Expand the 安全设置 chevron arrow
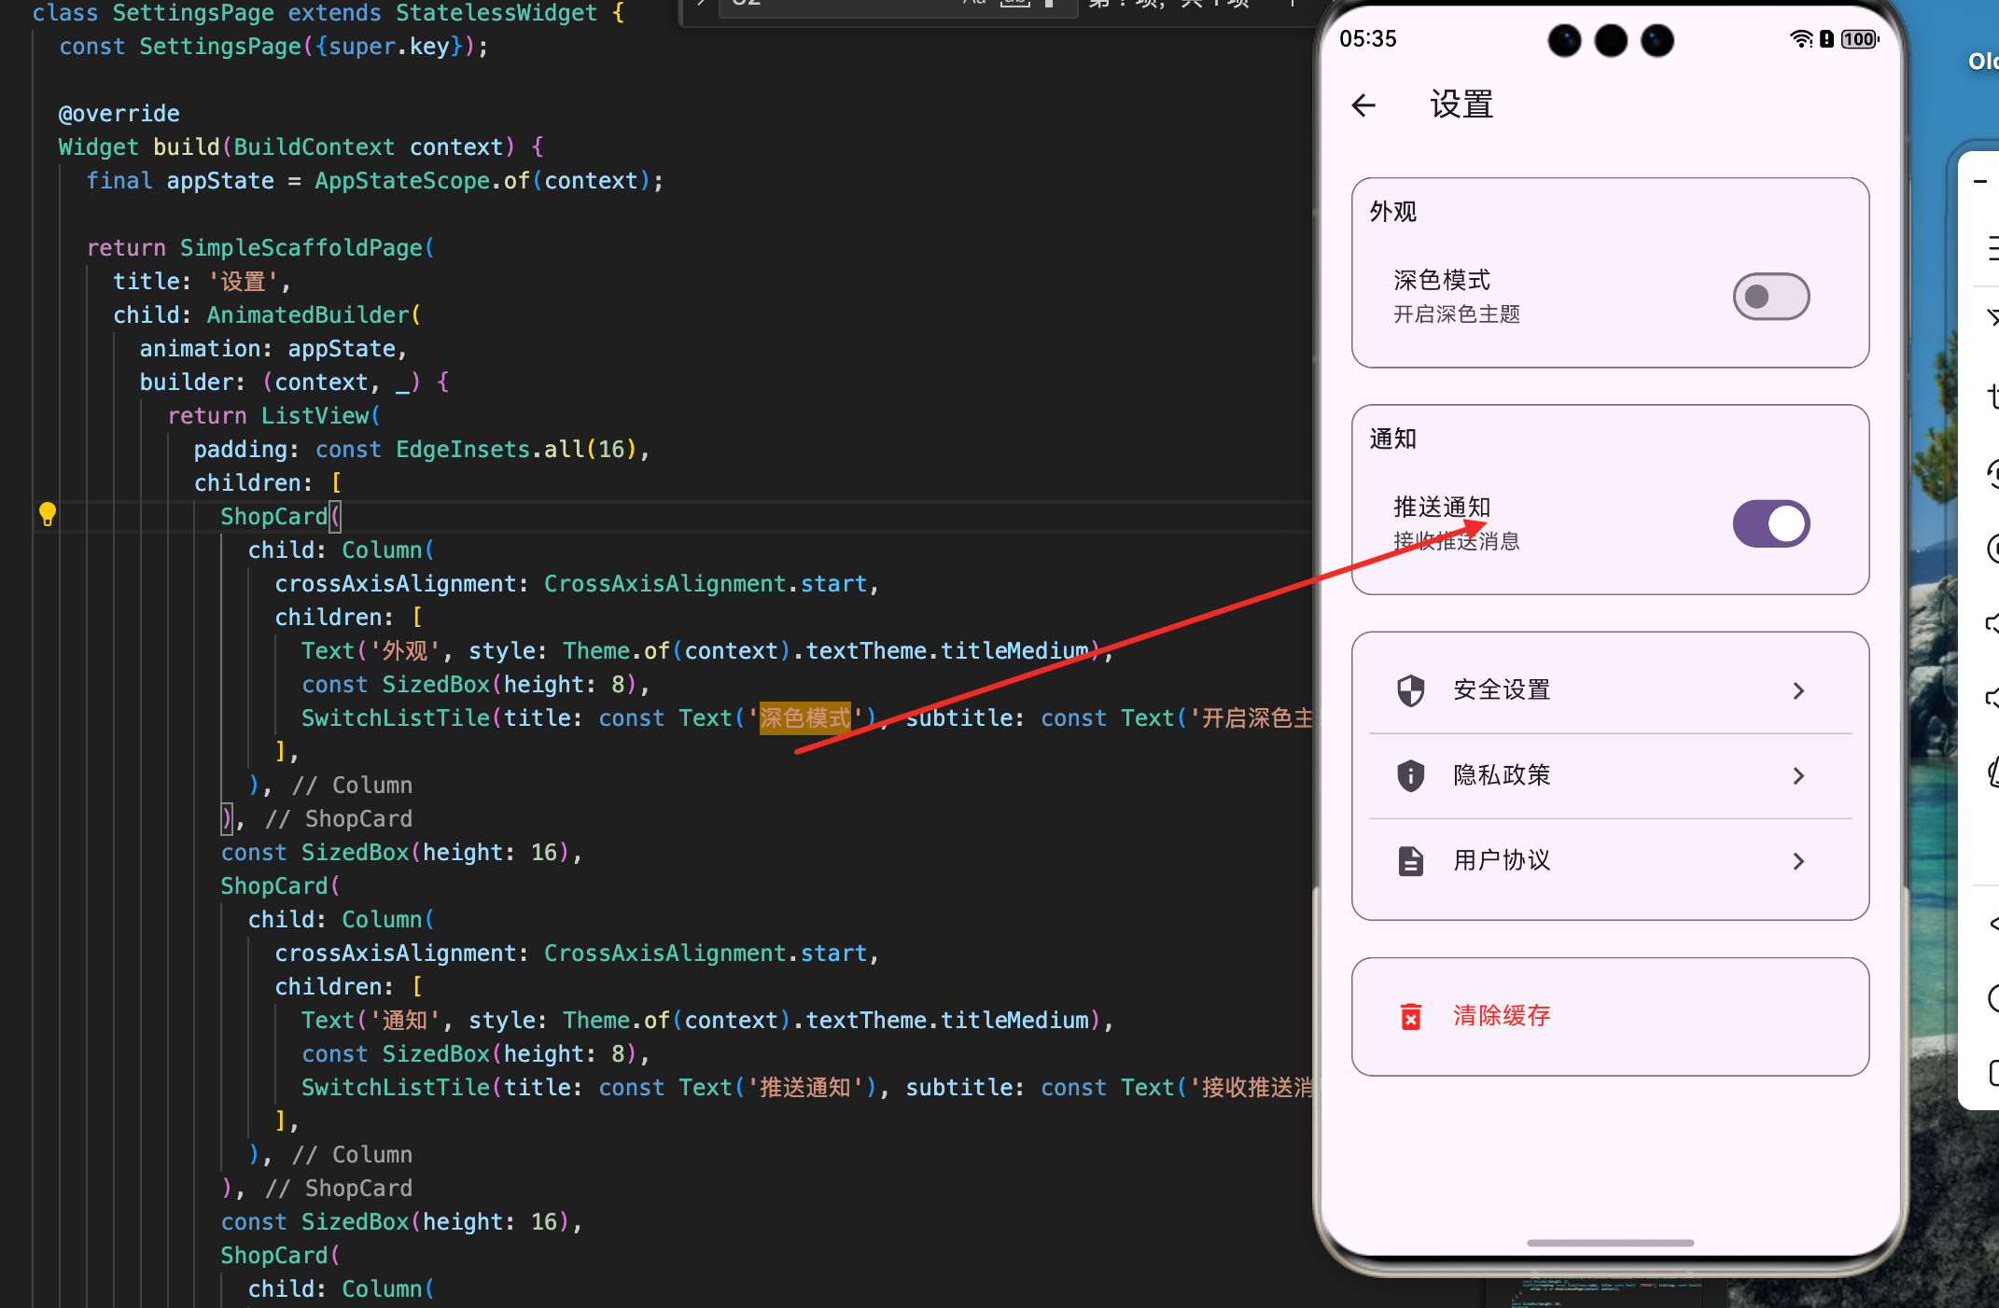The image size is (1999, 1308). tap(1798, 690)
